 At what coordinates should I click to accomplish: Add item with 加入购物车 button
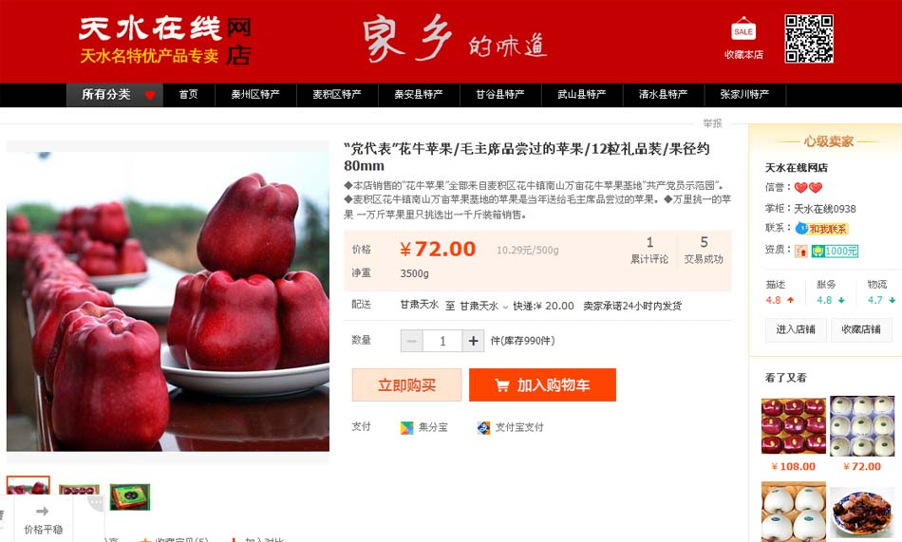[542, 385]
